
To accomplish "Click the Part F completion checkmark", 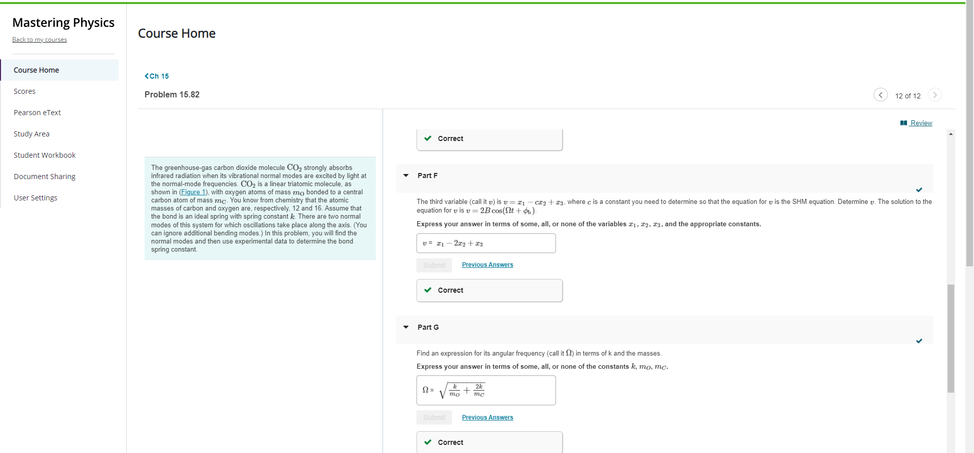I will click(x=919, y=190).
